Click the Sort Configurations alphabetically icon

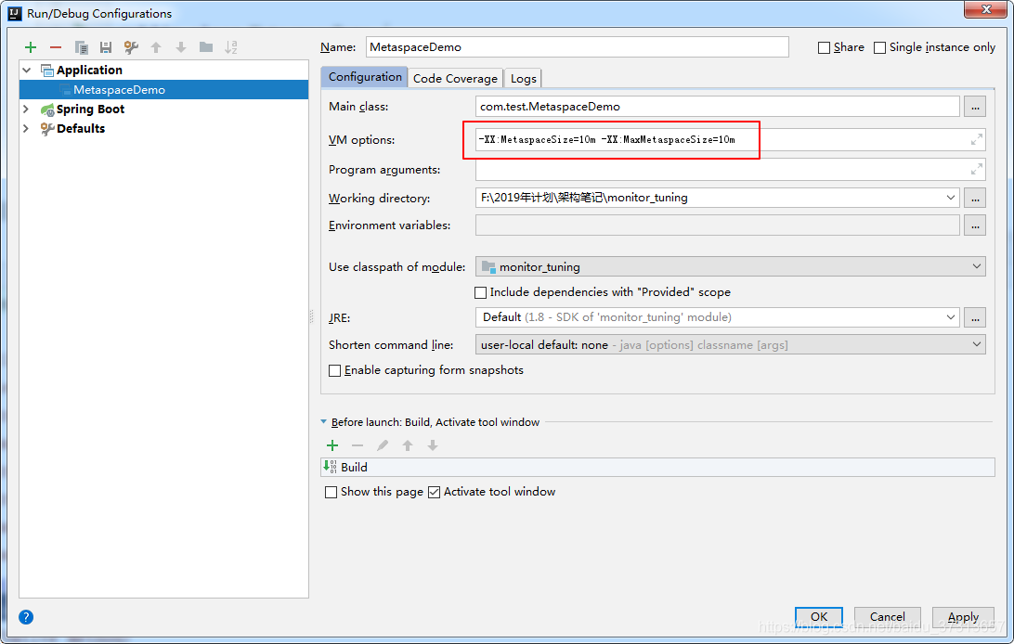(x=231, y=47)
